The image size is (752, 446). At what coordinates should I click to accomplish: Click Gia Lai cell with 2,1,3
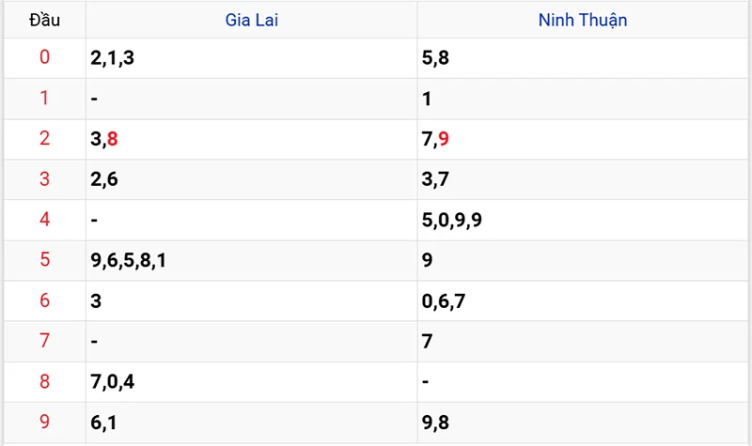point(251,58)
